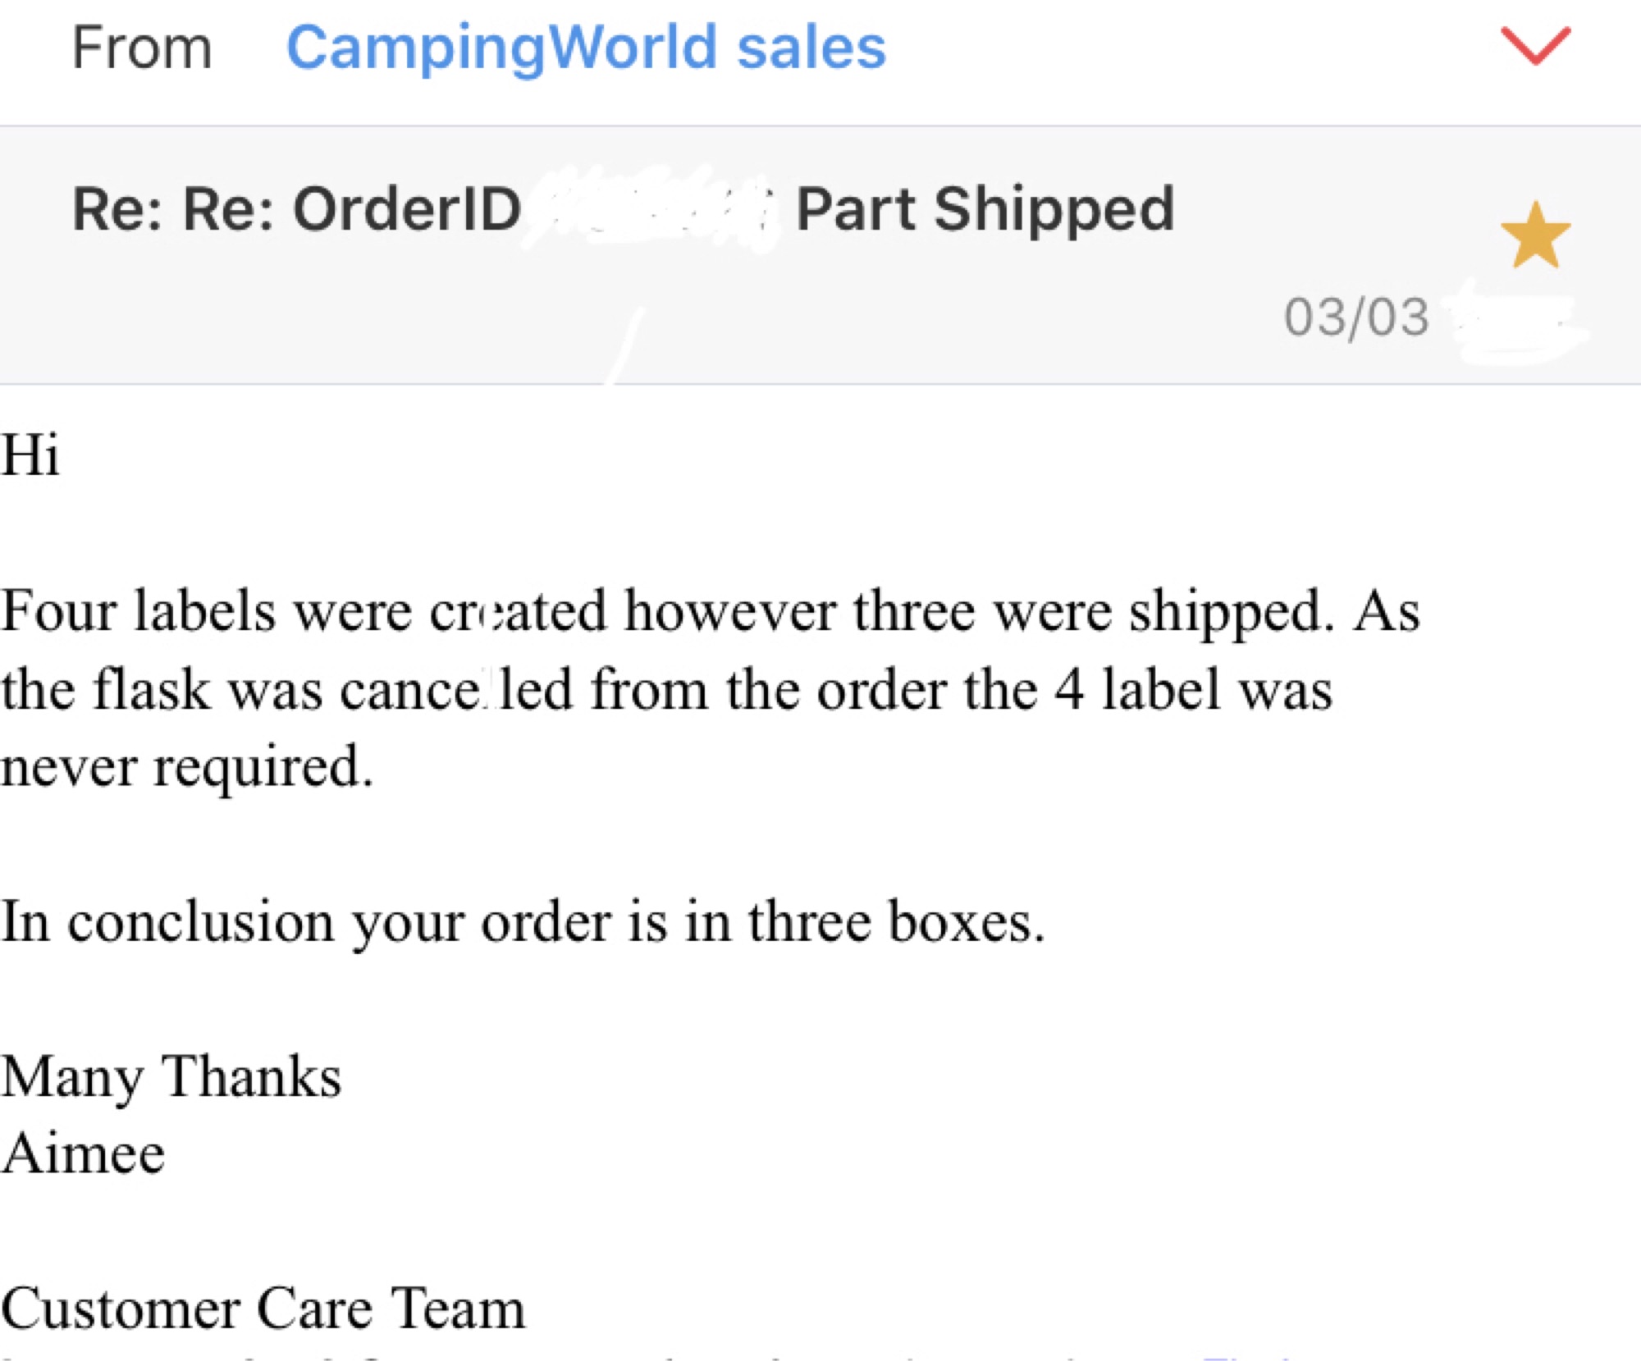Tap the never required. line
The height and width of the screenshot is (1361, 1641).
coord(187,768)
